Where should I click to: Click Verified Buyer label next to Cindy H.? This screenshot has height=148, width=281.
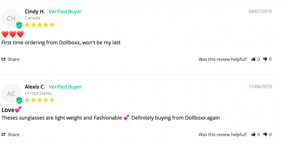click(x=65, y=12)
